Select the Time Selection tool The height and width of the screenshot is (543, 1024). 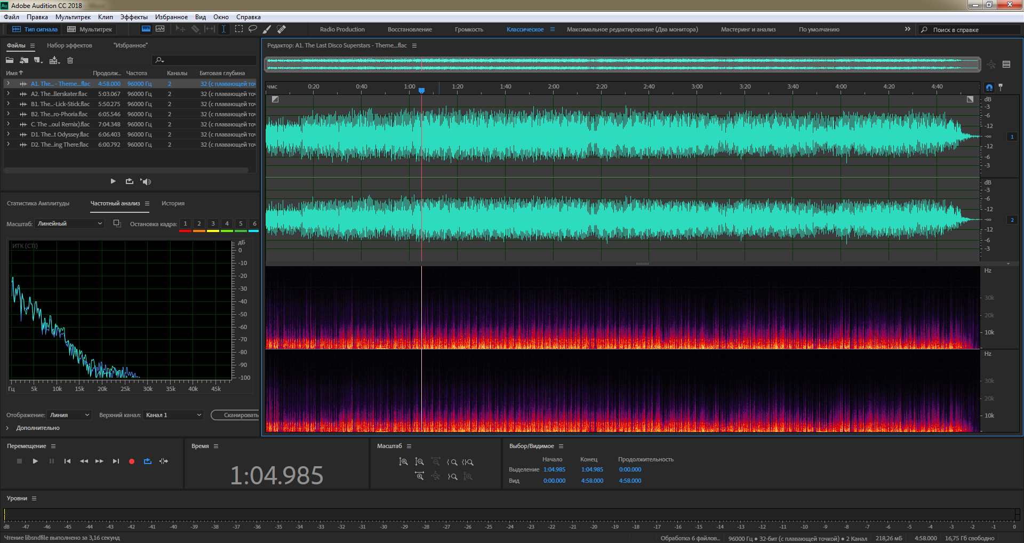pyautogui.click(x=224, y=29)
